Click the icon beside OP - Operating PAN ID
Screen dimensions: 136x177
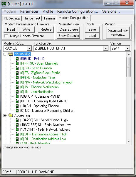[17, 96]
